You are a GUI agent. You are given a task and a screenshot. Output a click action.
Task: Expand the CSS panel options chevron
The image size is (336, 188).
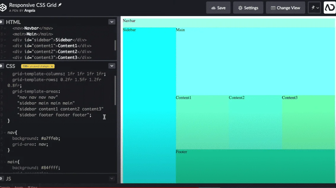pos(112,66)
